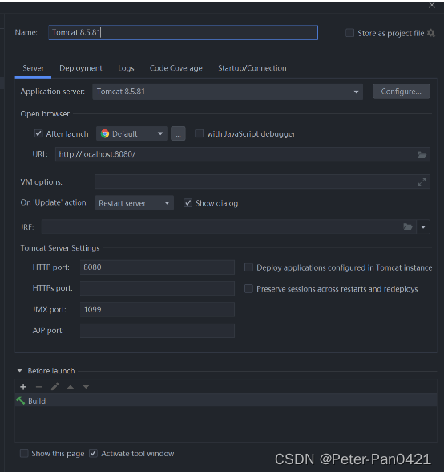Open the Application server dropdown
Screen dimensions: 444x473
tap(228, 92)
